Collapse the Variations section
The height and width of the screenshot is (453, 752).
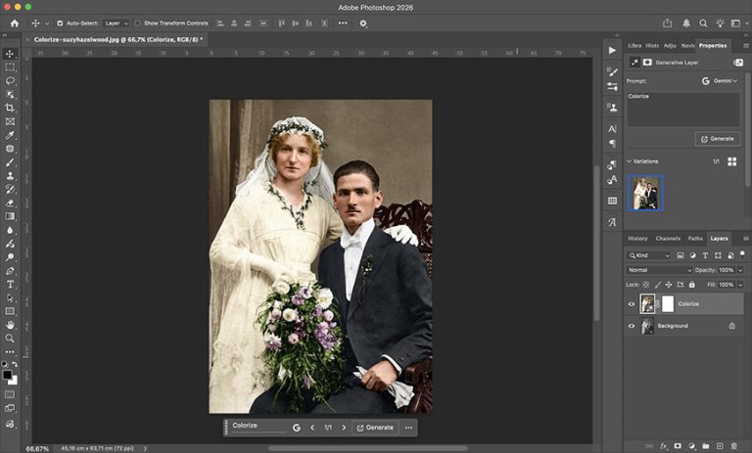coord(629,161)
